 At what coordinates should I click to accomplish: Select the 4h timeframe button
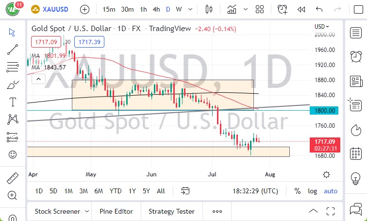pyautogui.click(x=156, y=9)
